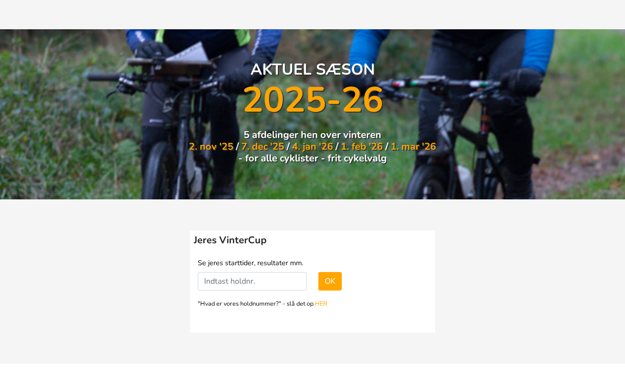625x390 pixels.
Task: Click the "Indtast holdnr." input field
Action: coord(252,281)
